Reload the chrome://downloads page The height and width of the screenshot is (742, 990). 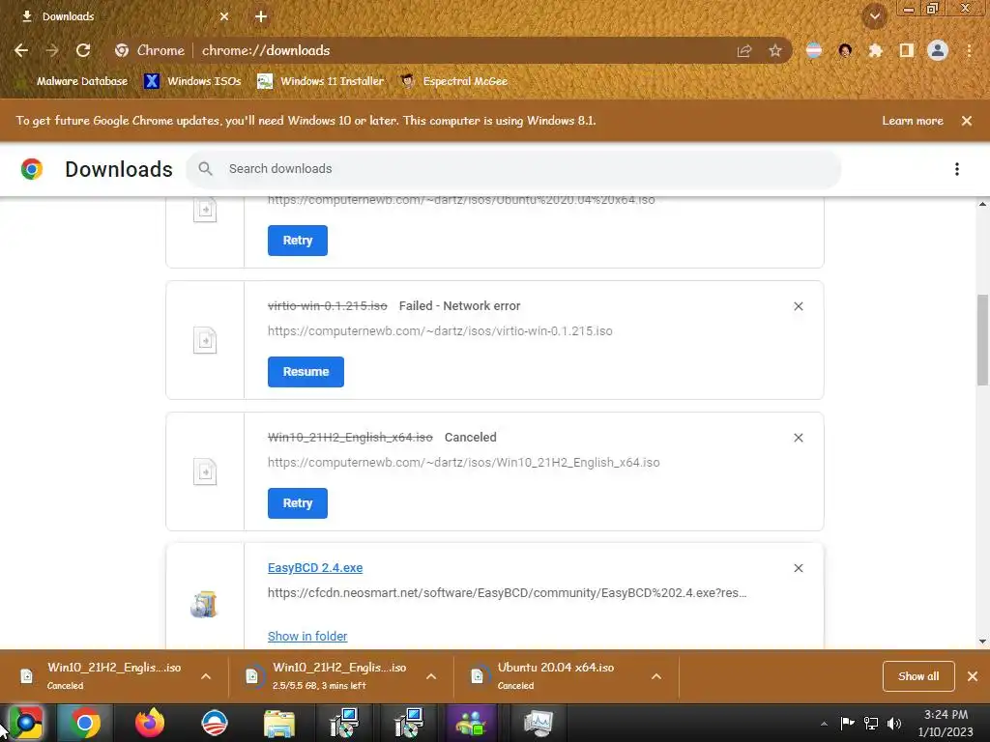[83, 50]
